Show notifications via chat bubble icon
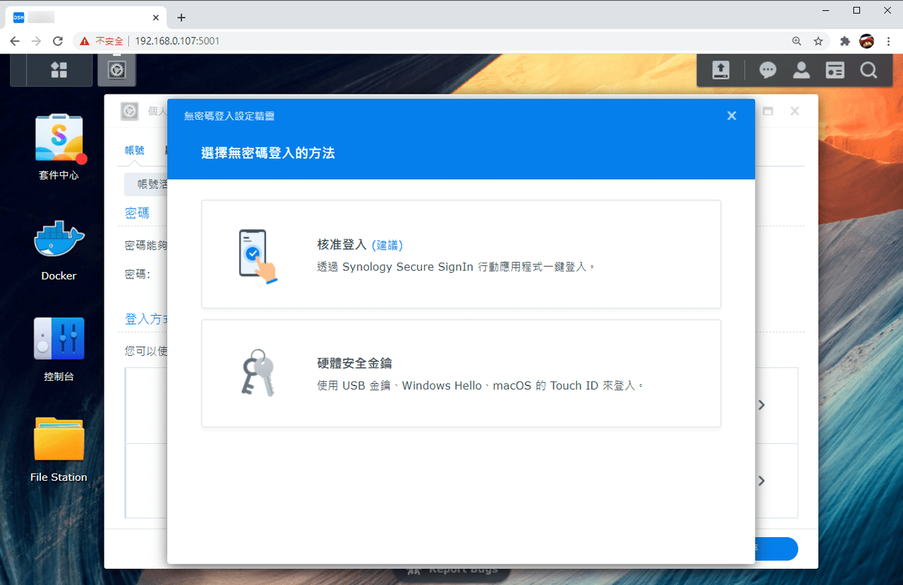Screen dimensions: 903x585 tap(768, 70)
